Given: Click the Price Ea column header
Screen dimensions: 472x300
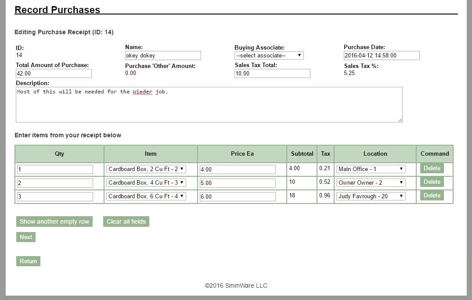Looking at the screenshot, I should click(242, 154).
